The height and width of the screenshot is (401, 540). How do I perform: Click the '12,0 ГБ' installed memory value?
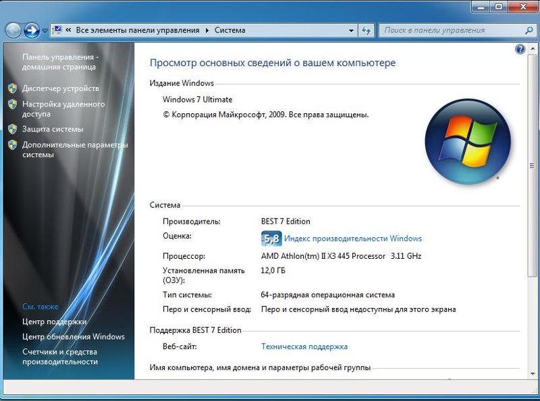(273, 271)
